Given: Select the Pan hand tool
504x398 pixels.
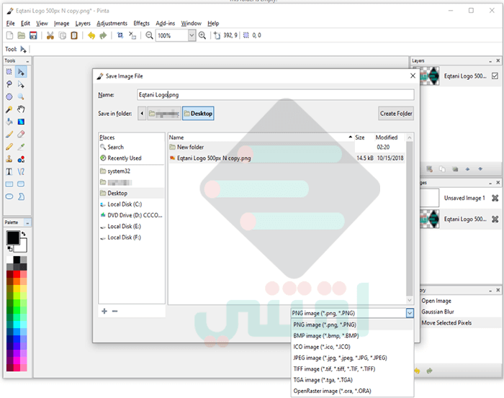Looking at the screenshot, I should click(21, 109).
